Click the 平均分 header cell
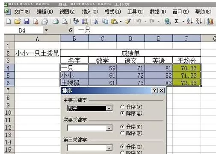 187,61
